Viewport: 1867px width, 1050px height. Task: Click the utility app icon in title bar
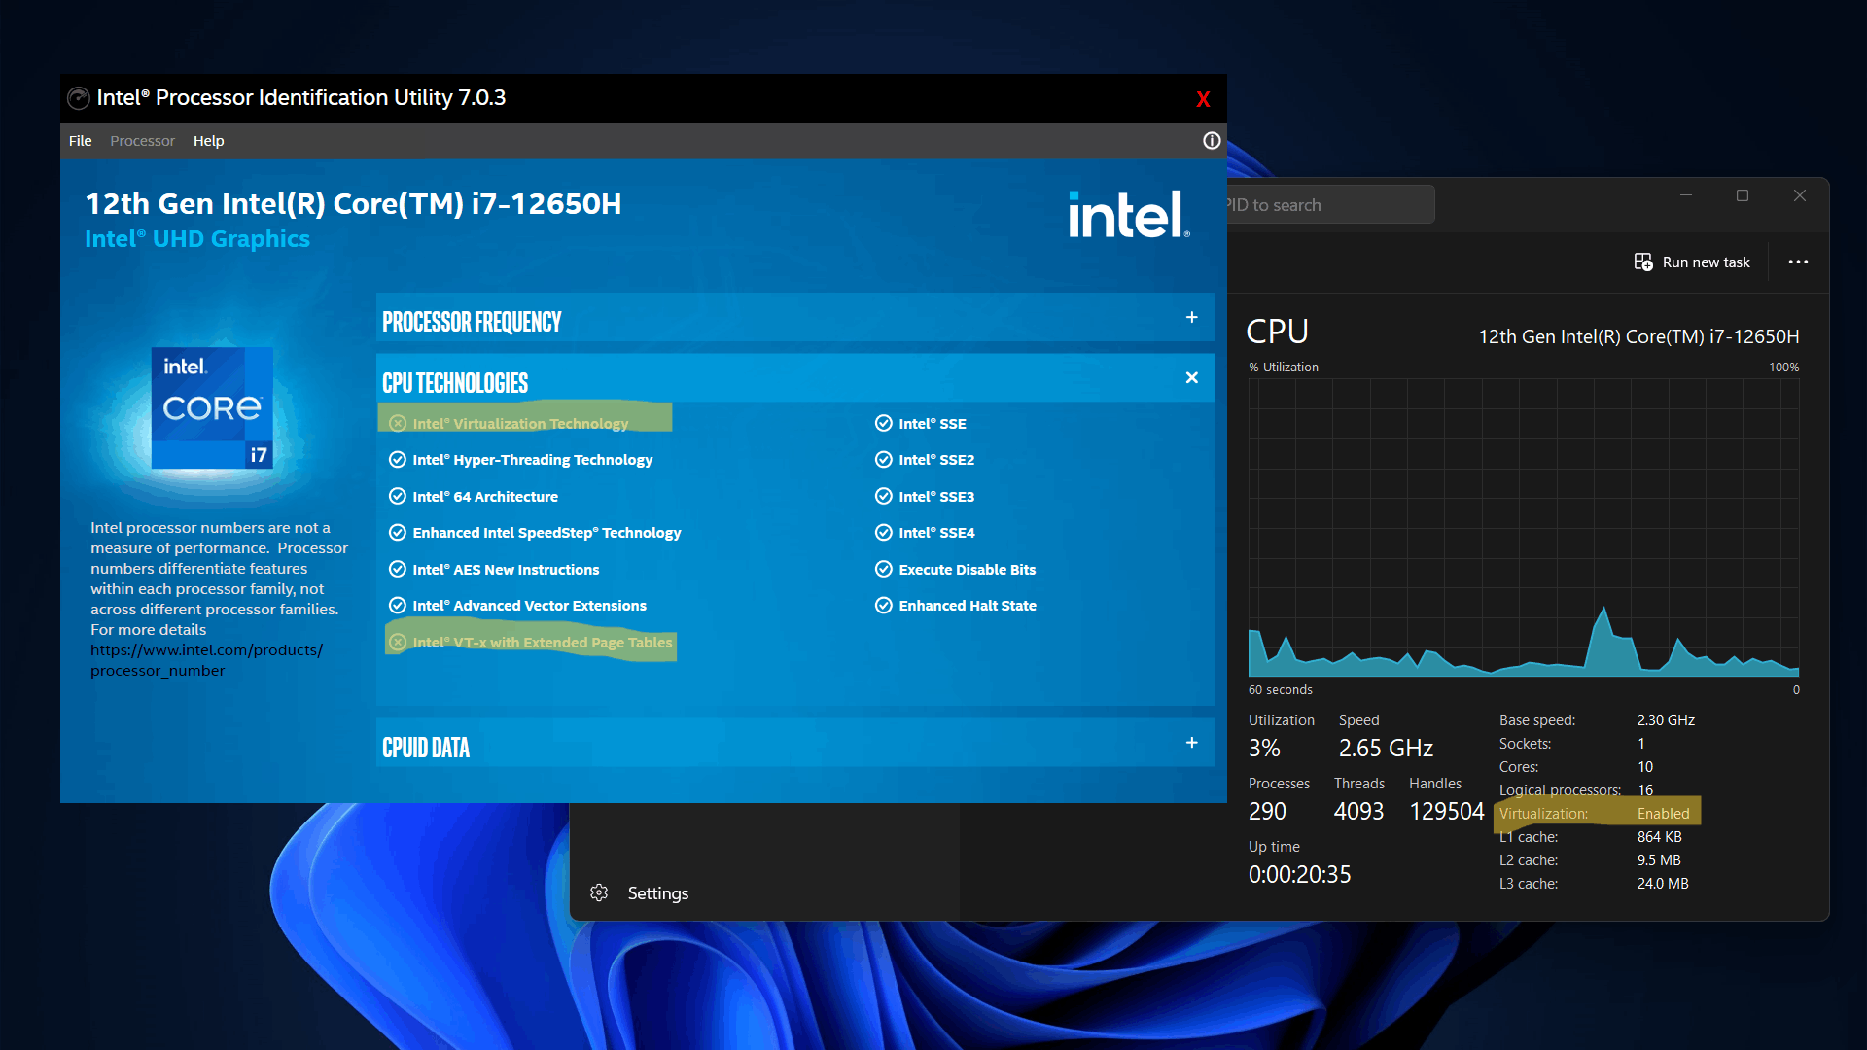click(78, 98)
